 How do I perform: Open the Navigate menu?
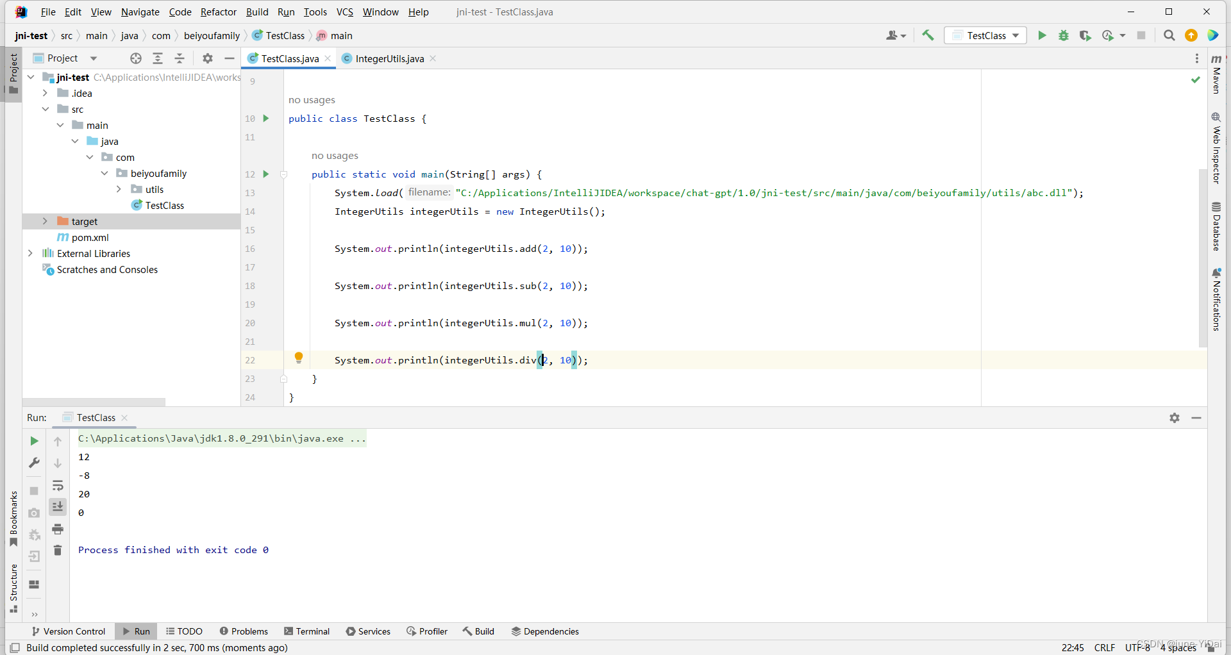tap(140, 12)
